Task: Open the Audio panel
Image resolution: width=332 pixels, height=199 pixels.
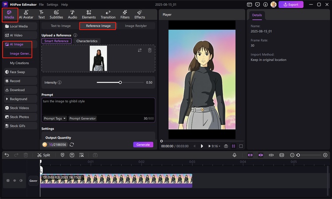Action: 72,15
